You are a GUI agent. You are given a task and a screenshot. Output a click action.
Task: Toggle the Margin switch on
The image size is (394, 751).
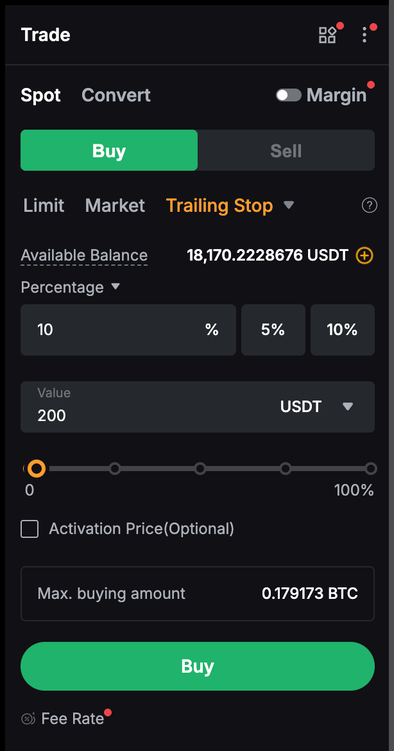pos(289,96)
